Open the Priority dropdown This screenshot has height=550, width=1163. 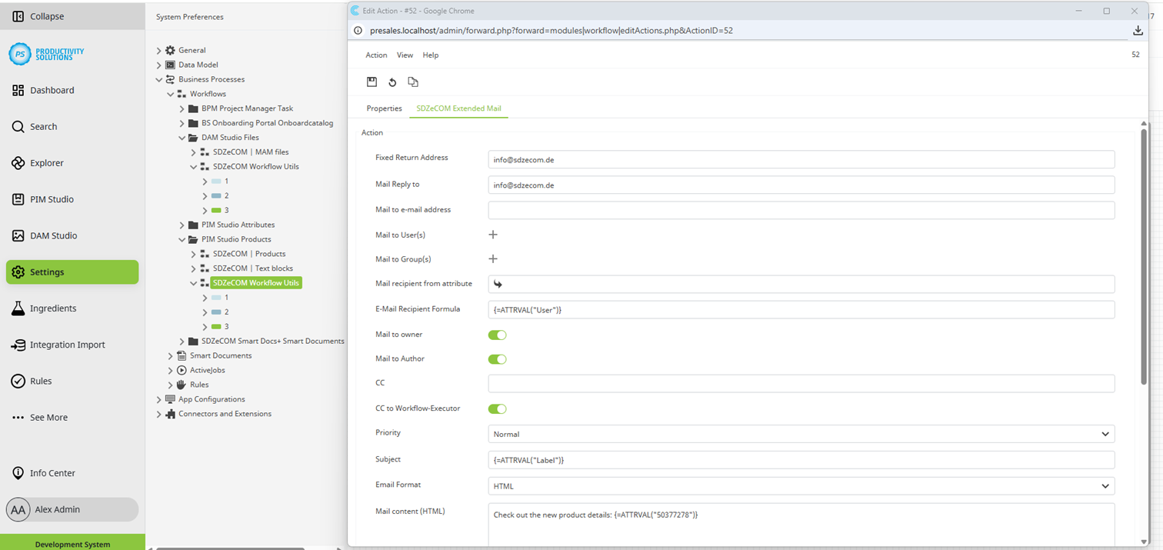pos(800,434)
